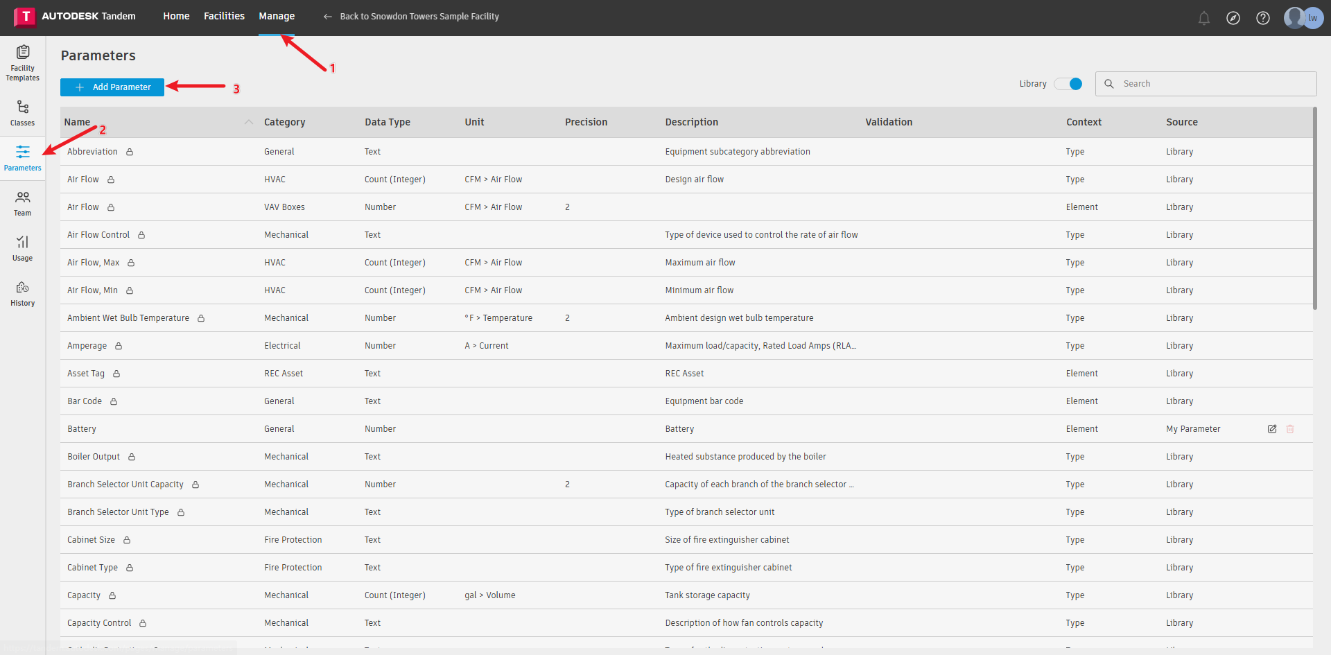Click the Precision column header

click(586, 122)
